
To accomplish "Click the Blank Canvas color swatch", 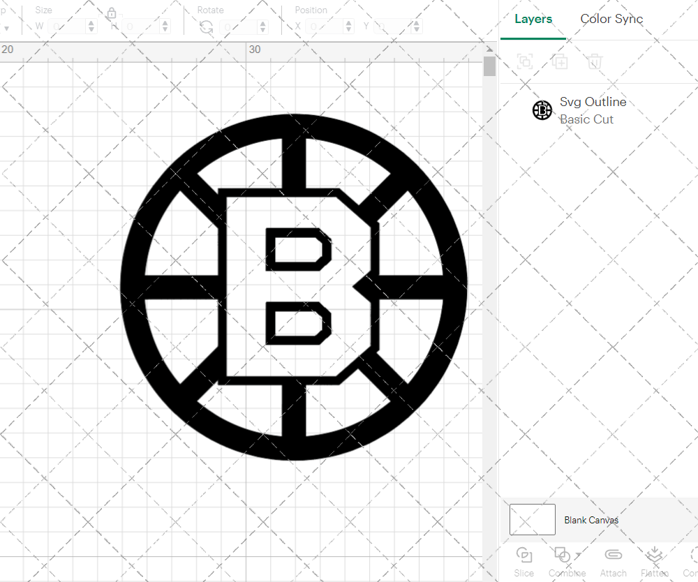I will pos(533,519).
